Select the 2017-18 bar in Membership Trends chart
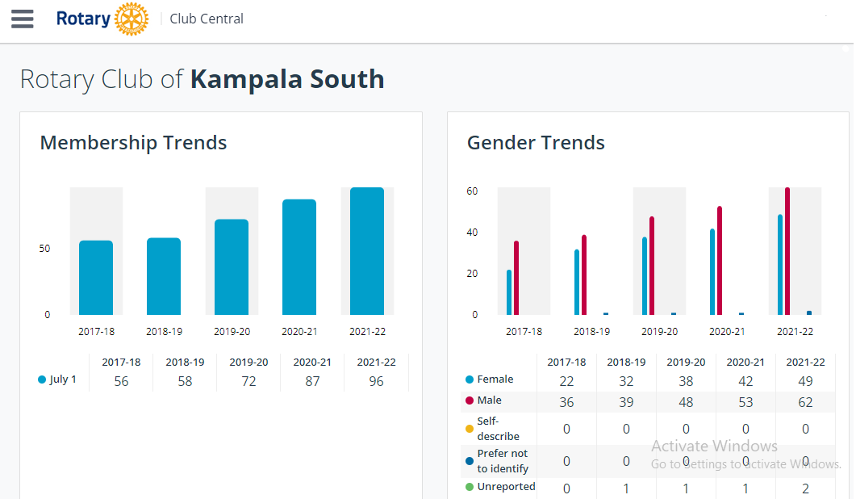Image resolution: width=856 pixels, height=499 pixels. (96, 278)
